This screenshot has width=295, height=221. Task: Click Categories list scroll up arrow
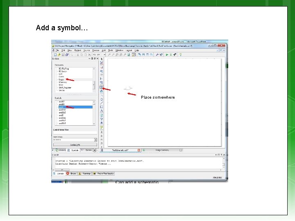(x=94, y=69)
